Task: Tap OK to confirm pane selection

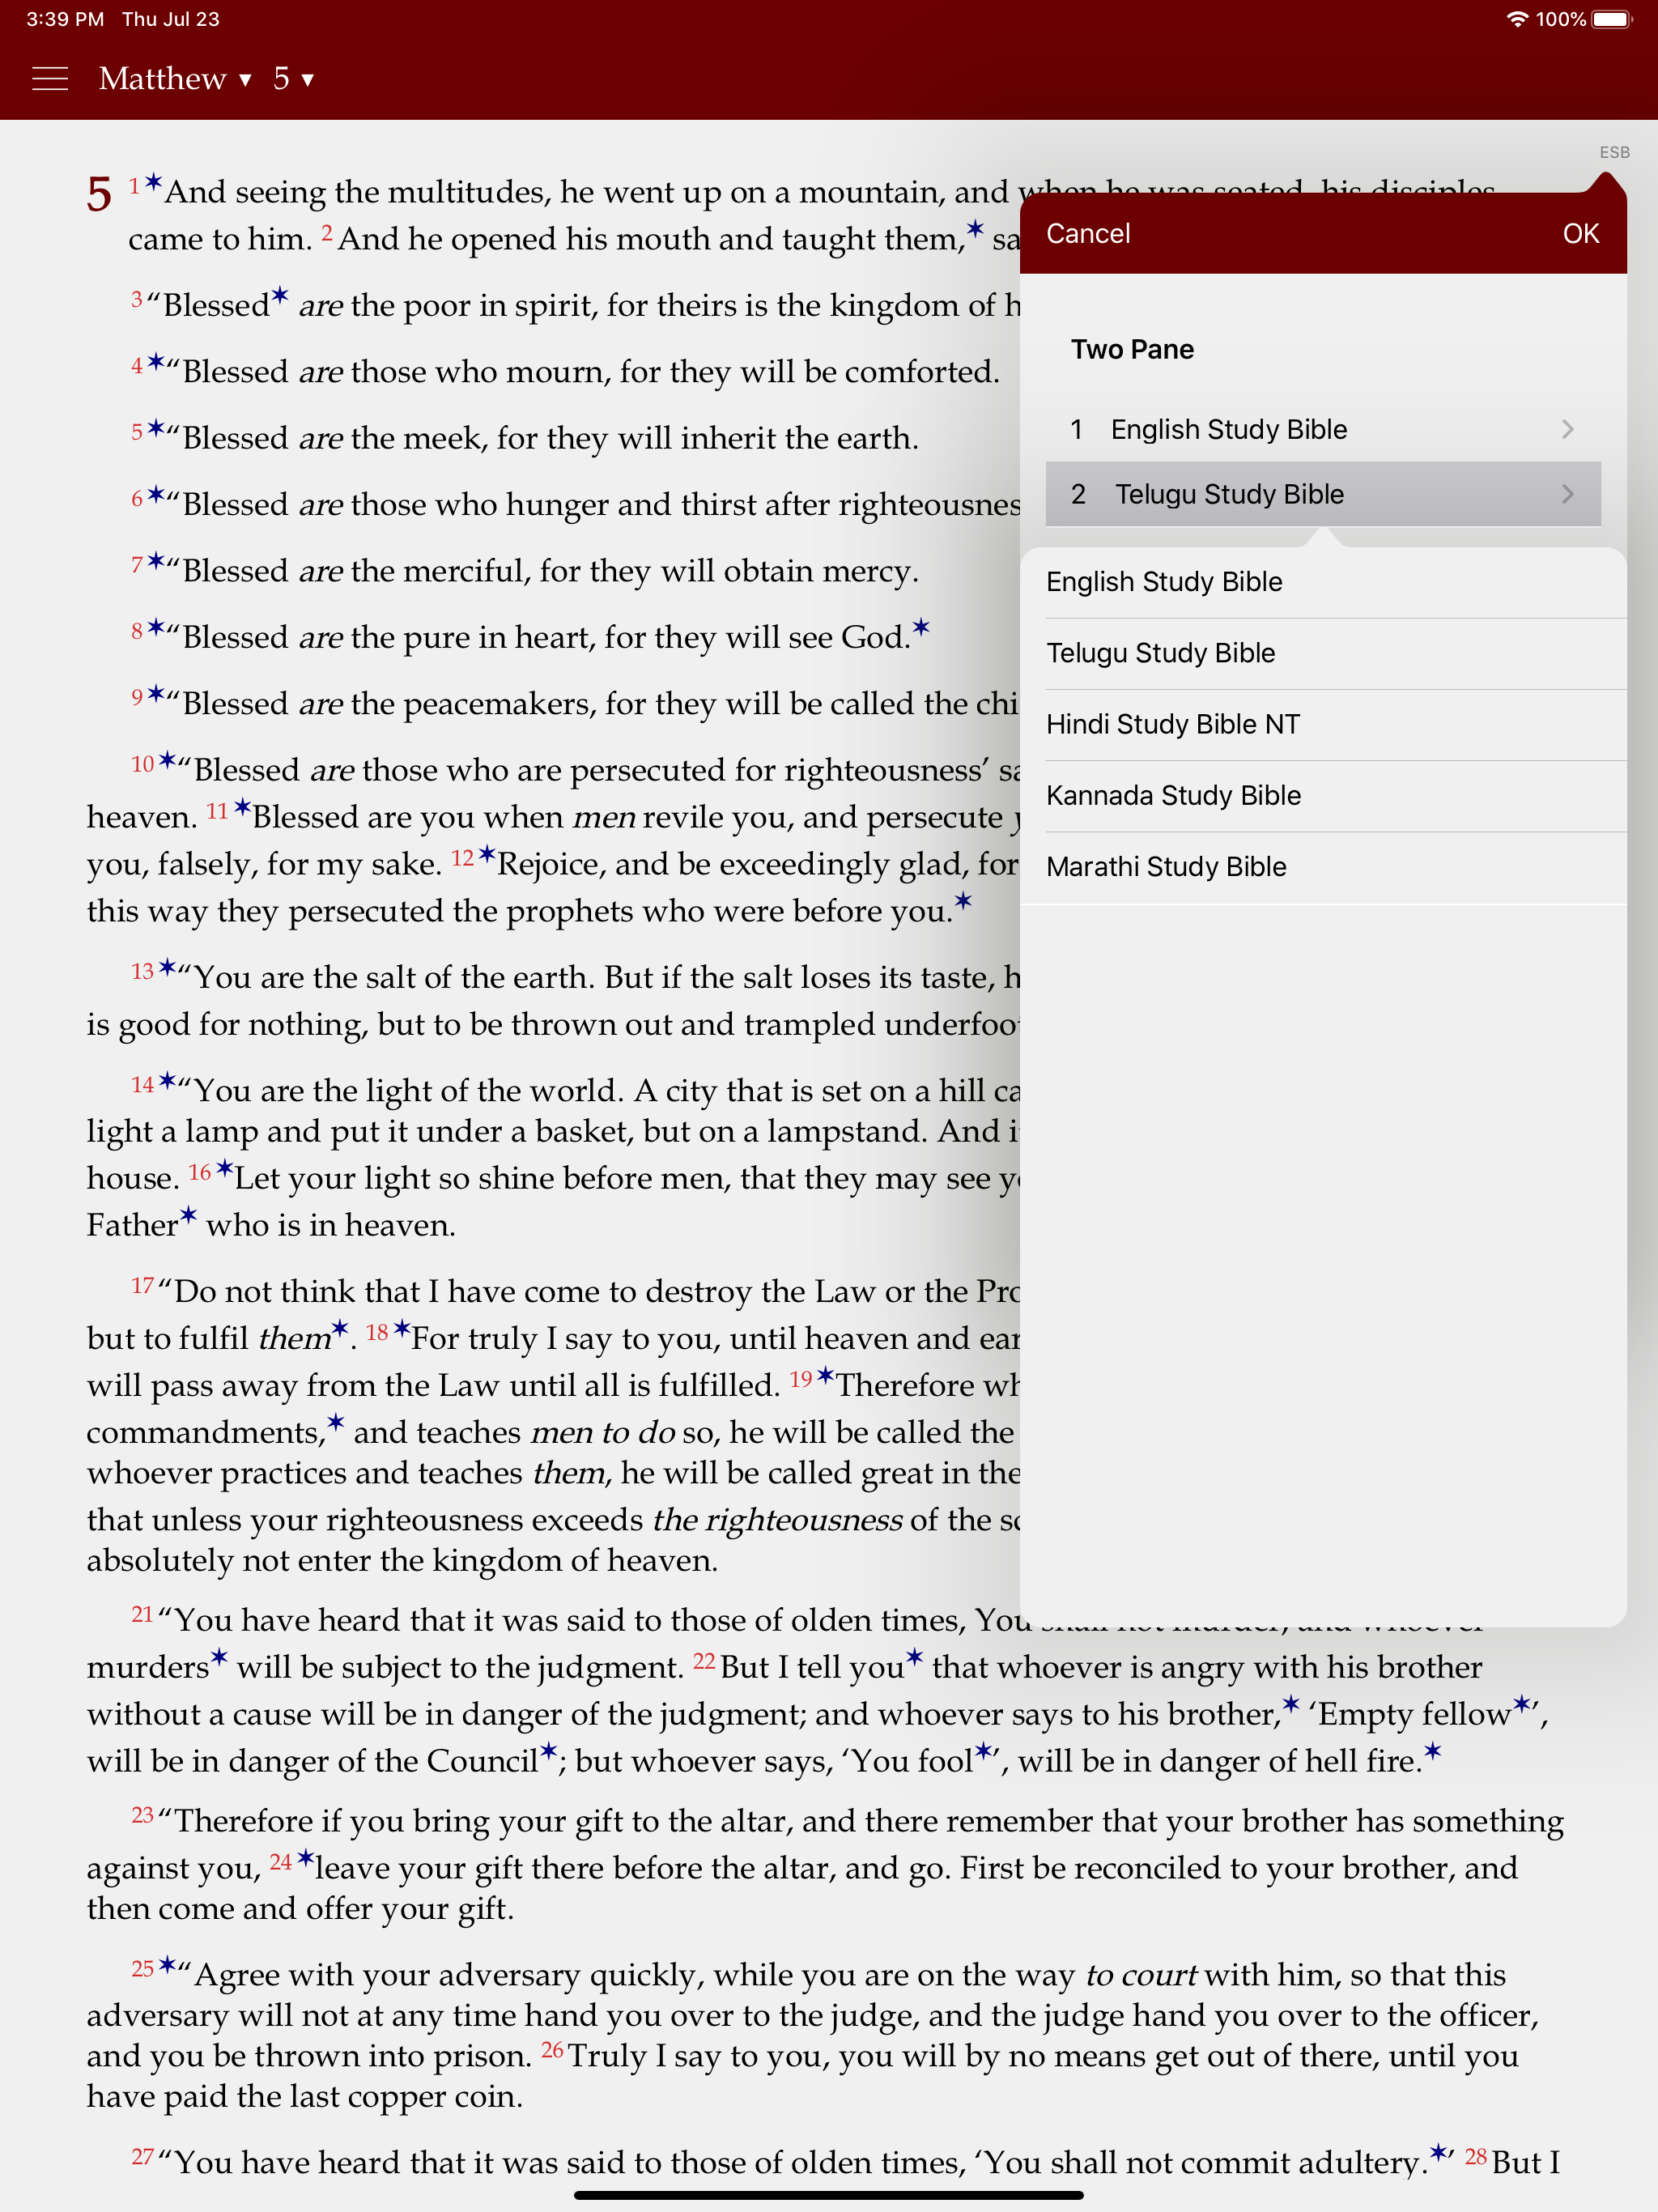Action: point(1581,234)
